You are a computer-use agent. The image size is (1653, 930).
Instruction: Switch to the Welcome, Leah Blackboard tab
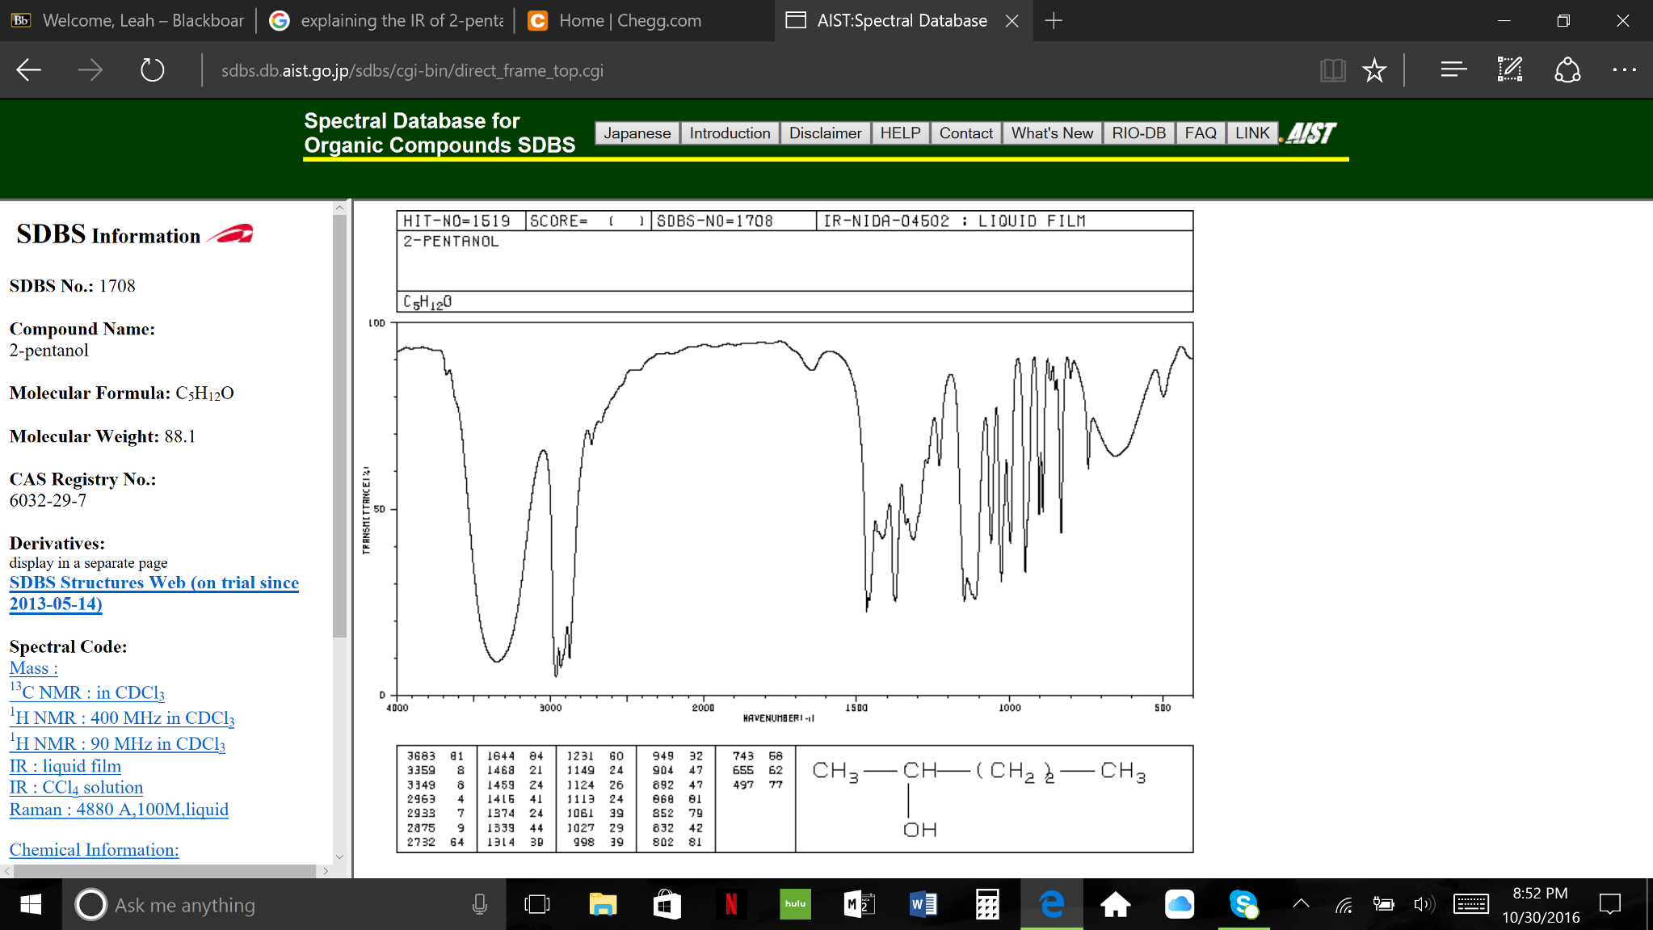point(129,20)
